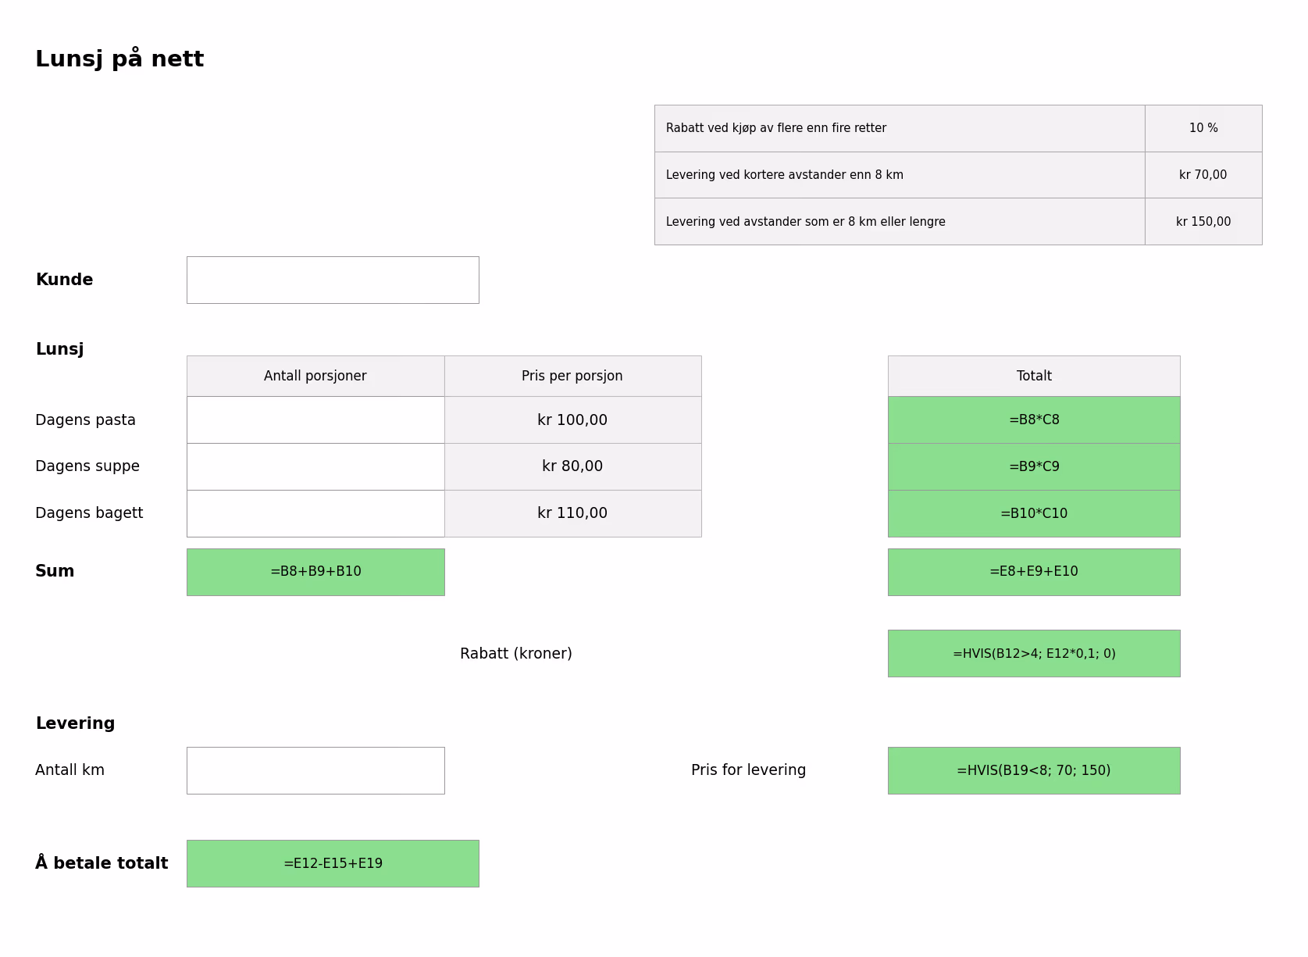Select the kr 150,00 long delivery cell
Screen dimensions: 1308x957
(x=1203, y=221)
